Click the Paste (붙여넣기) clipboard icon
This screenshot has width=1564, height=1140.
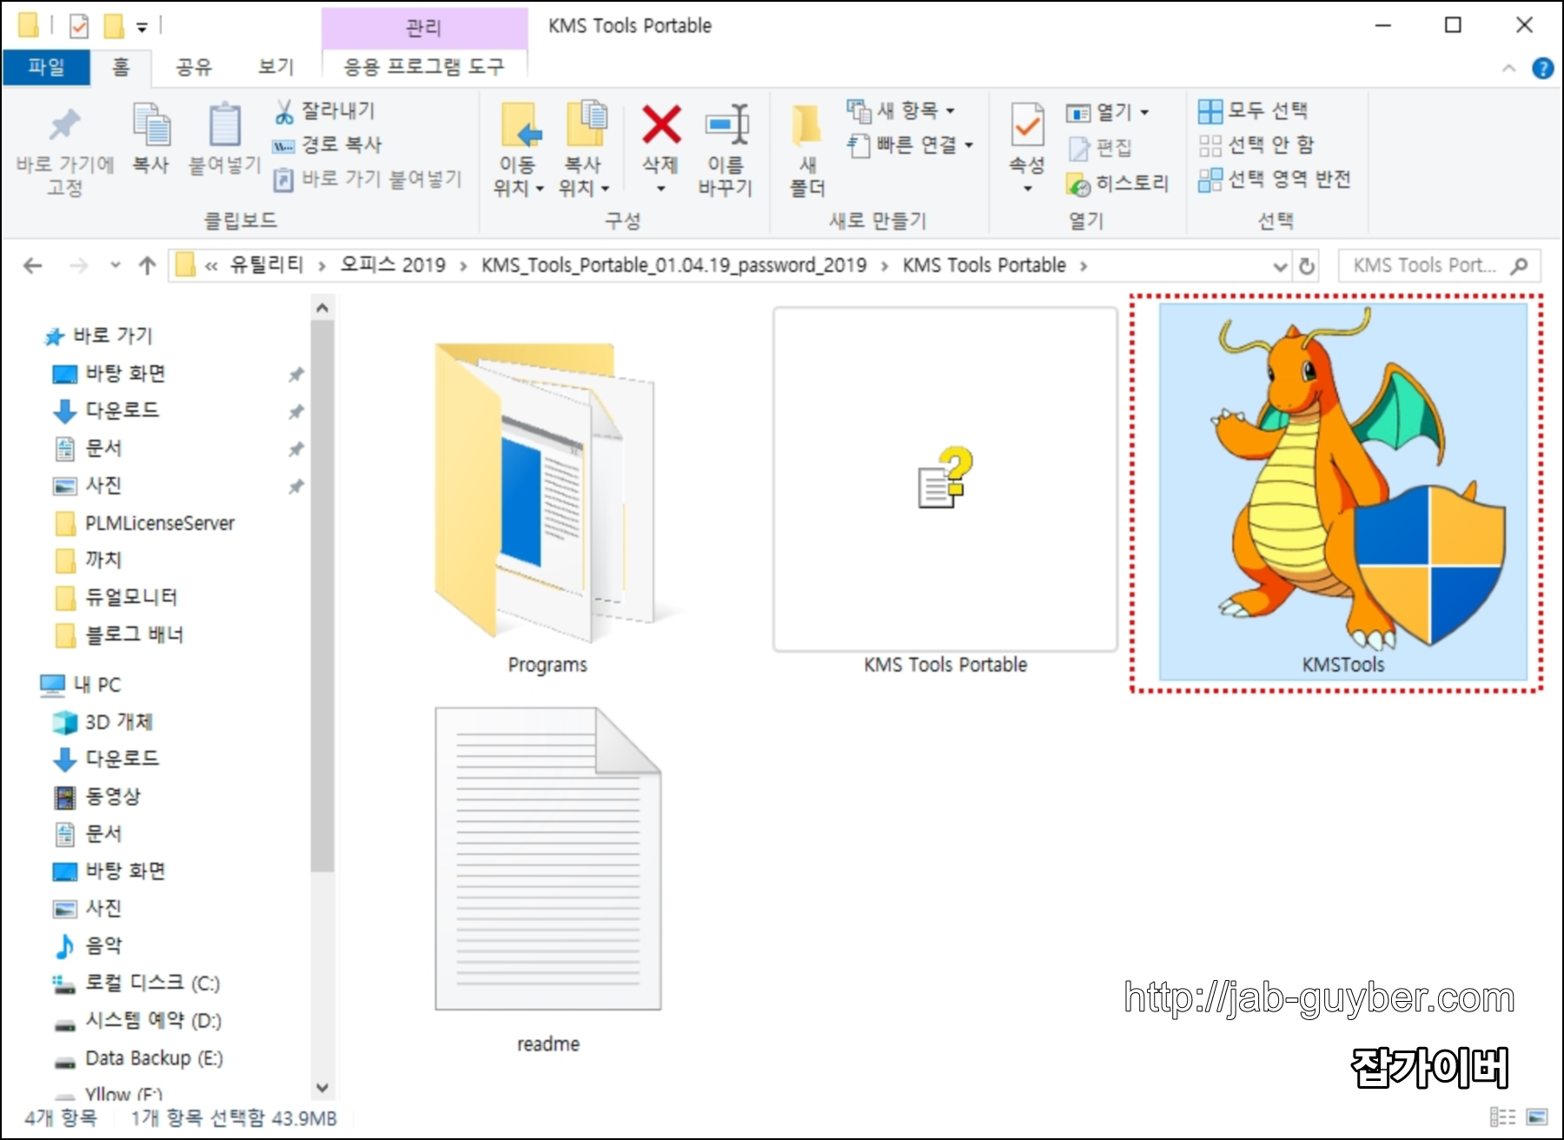click(224, 139)
